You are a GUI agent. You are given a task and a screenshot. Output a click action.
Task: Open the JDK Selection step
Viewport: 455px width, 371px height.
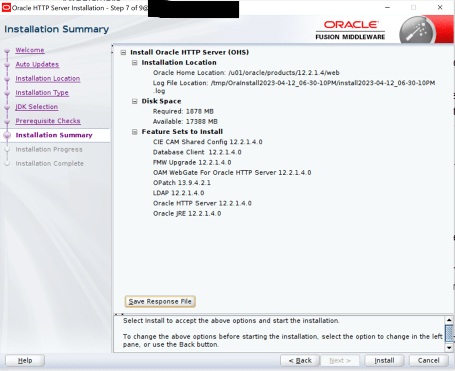point(36,107)
